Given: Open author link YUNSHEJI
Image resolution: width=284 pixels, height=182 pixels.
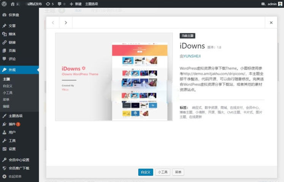Looking at the screenshot, I should pos(192,56).
